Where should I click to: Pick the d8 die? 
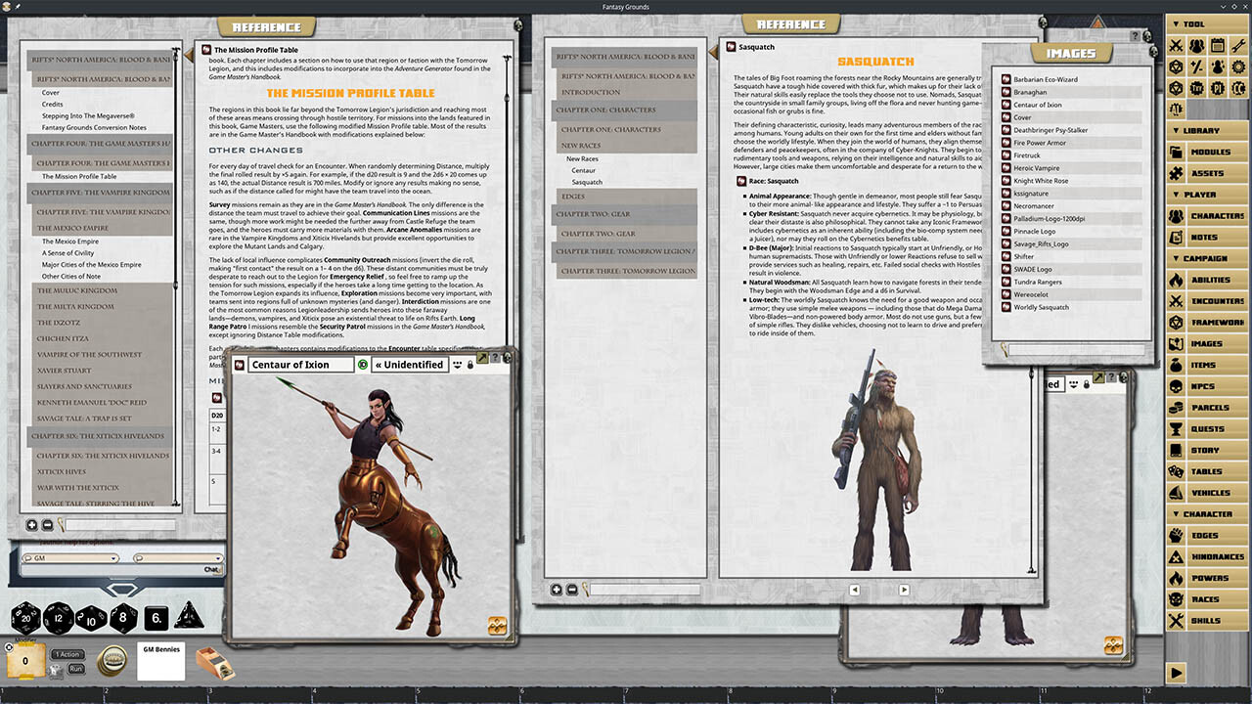pos(123,618)
